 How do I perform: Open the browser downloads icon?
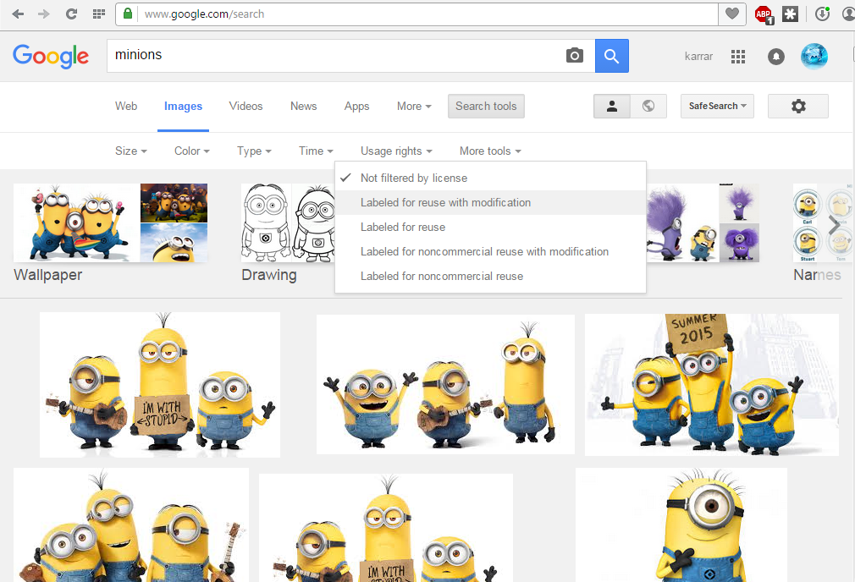pos(822,14)
